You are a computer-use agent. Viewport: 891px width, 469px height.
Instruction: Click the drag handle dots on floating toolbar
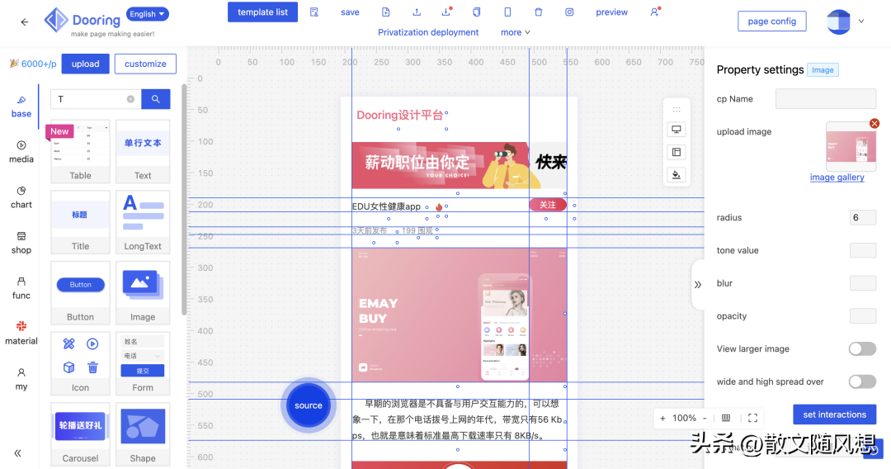tap(676, 109)
